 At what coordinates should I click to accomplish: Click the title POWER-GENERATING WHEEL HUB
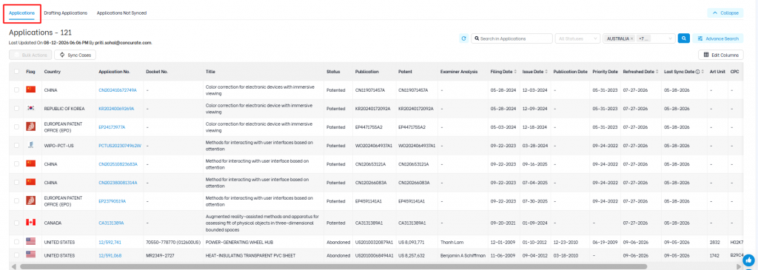(239, 241)
